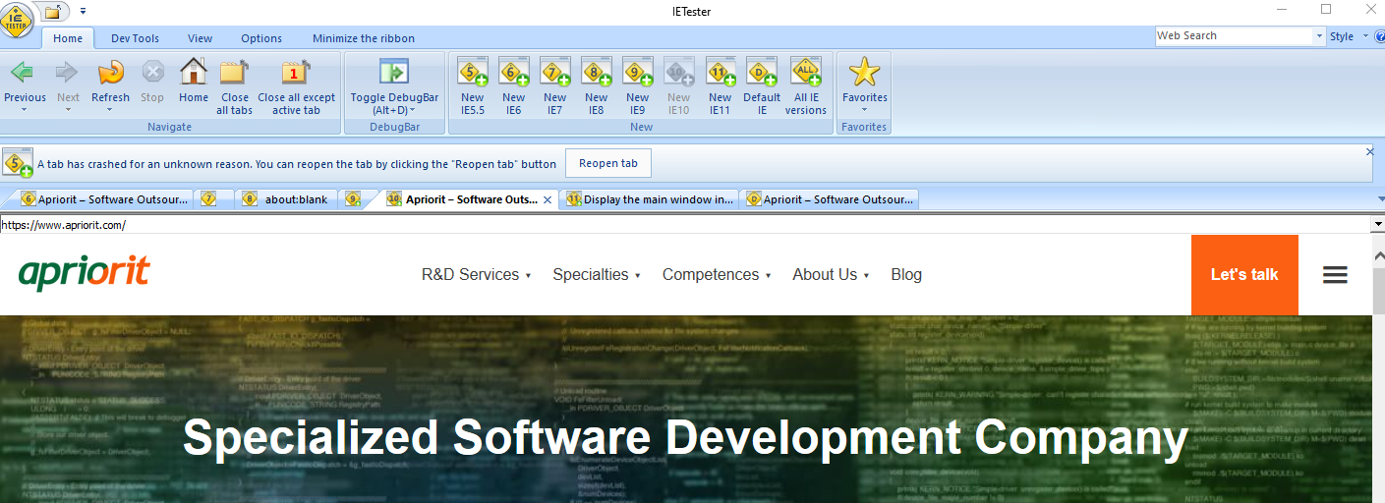
Task: Open tabs for All IE versions
Action: pos(806,86)
